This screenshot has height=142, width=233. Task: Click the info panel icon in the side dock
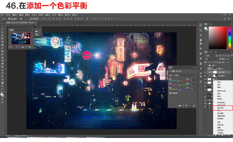click(201, 25)
